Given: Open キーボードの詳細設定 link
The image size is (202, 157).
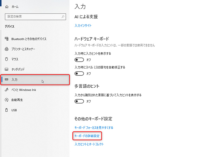Looking at the screenshot, I should tap(87, 136).
